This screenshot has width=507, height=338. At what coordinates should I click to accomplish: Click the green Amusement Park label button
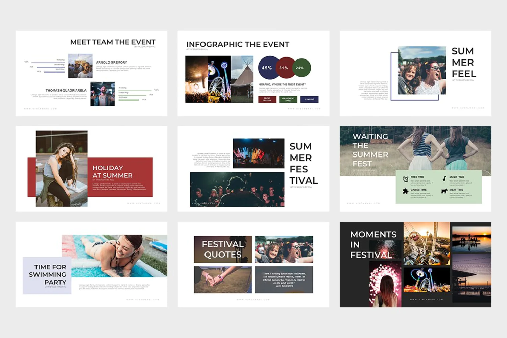pos(288,99)
